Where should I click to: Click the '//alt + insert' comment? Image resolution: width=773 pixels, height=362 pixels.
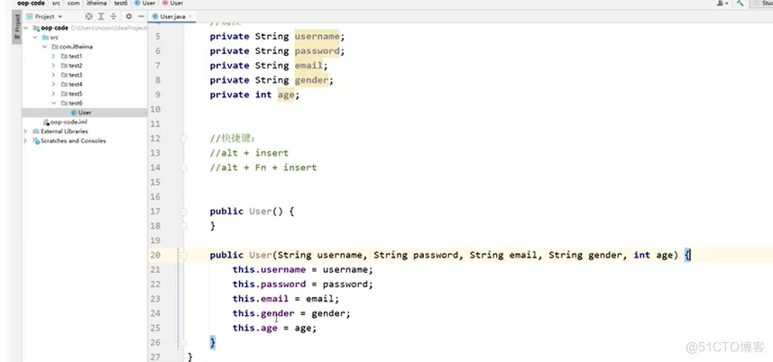(x=249, y=153)
